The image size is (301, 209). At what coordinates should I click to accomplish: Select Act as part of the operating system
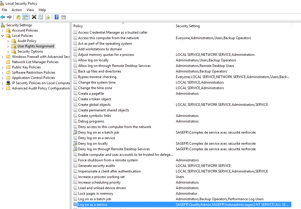click(x=105, y=44)
